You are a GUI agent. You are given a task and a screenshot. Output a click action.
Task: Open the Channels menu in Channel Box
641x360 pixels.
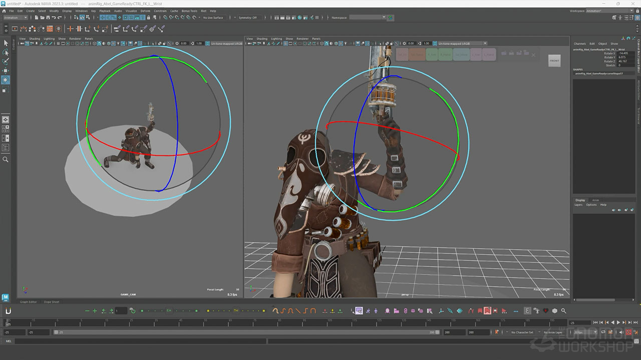pyautogui.click(x=579, y=43)
